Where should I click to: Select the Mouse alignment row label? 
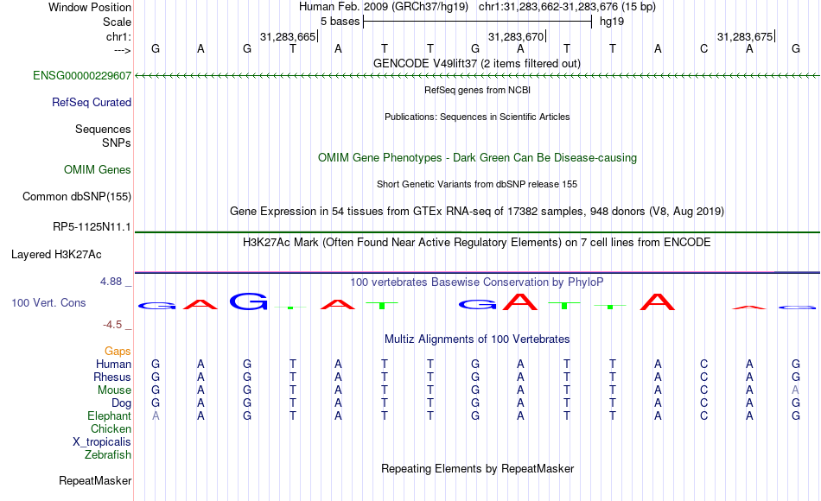point(114,390)
